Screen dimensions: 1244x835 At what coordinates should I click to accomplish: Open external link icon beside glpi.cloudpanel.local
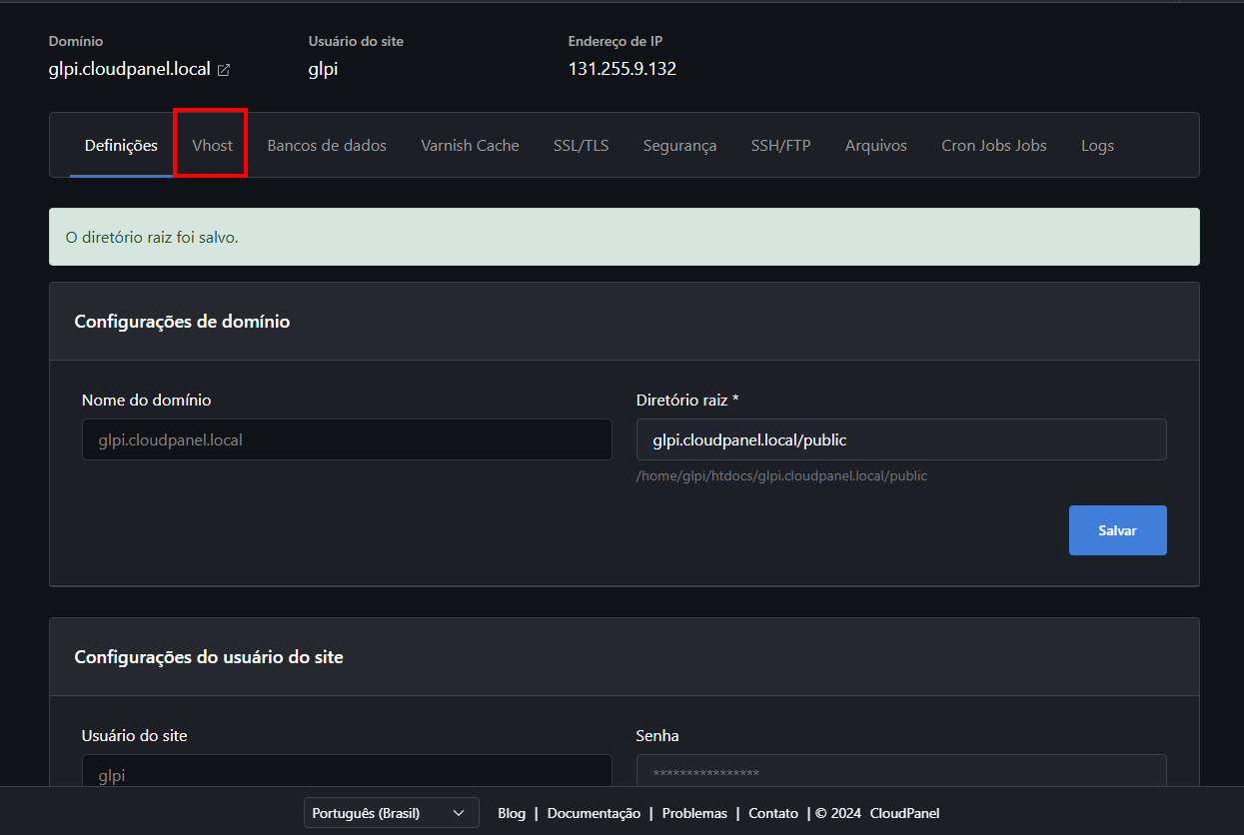pos(224,70)
